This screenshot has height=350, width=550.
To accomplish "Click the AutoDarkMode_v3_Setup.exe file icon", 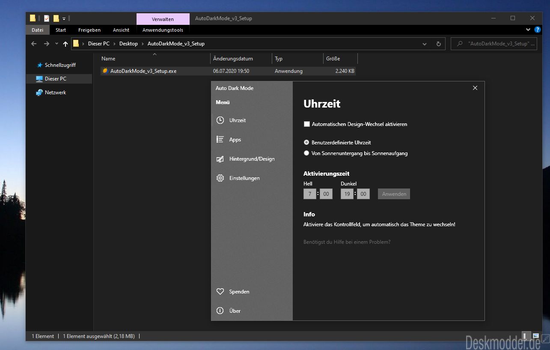I will pos(105,71).
